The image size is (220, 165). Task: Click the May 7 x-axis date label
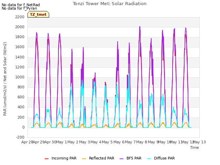[x=130, y=142]
